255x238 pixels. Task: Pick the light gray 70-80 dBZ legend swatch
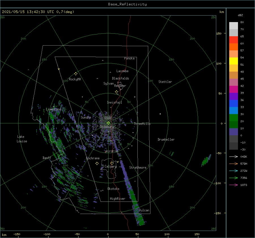point(233,26)
